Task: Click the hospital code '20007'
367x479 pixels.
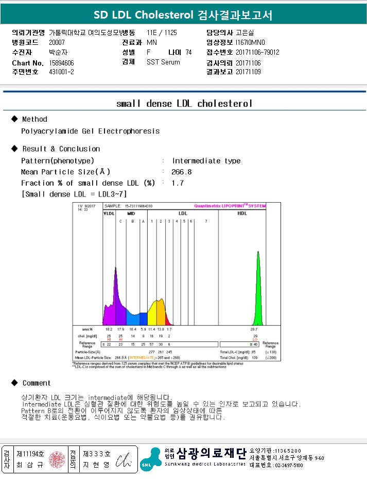Action: point(57,42)
